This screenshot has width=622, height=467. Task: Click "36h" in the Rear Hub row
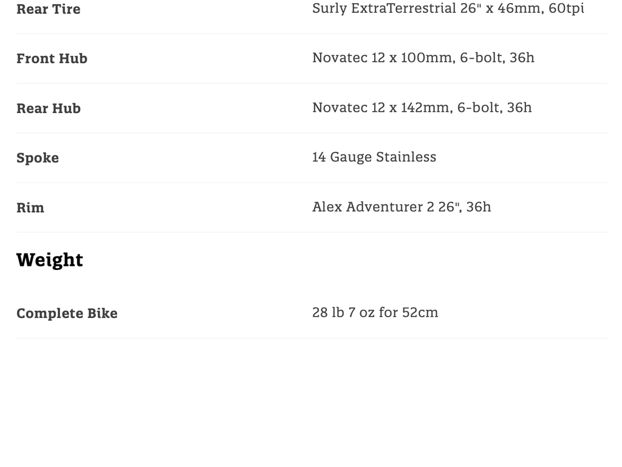pyautogui.click(x=519, y=108)
